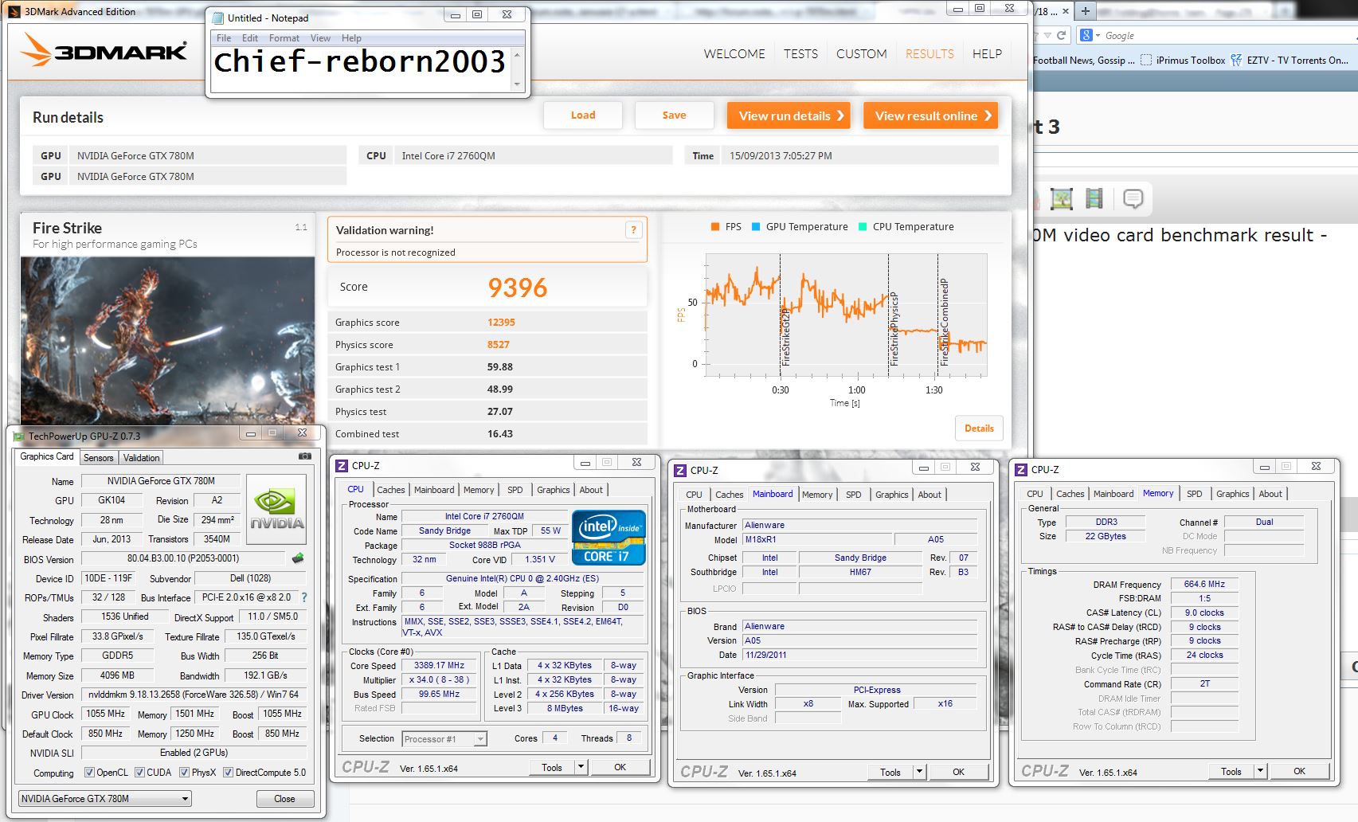Screen dimensions: 1358x822
Task: Click 3DMark Advanced Edition title bar icon
Action: pyautogui.click(x=14, y=11)
